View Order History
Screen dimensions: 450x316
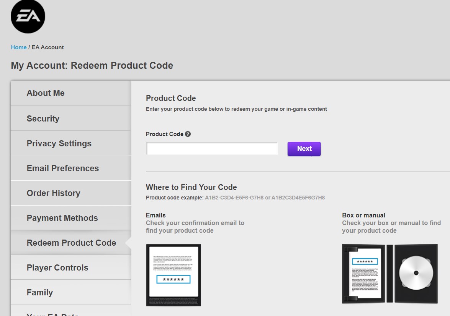pos(71,193)
